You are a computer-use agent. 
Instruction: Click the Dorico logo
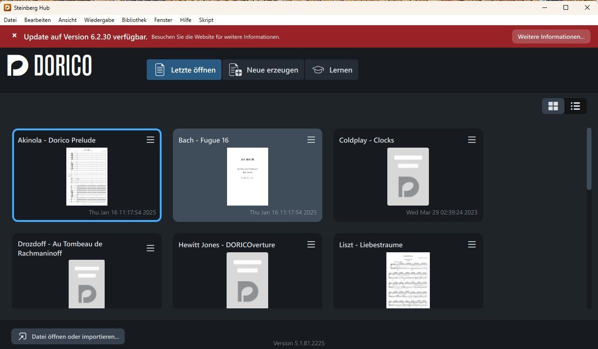pos(50,65)
